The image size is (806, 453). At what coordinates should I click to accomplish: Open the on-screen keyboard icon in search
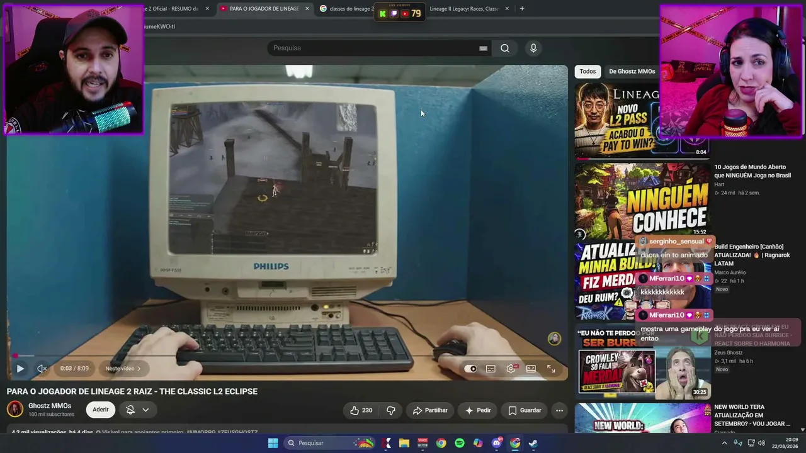[483, 48]
